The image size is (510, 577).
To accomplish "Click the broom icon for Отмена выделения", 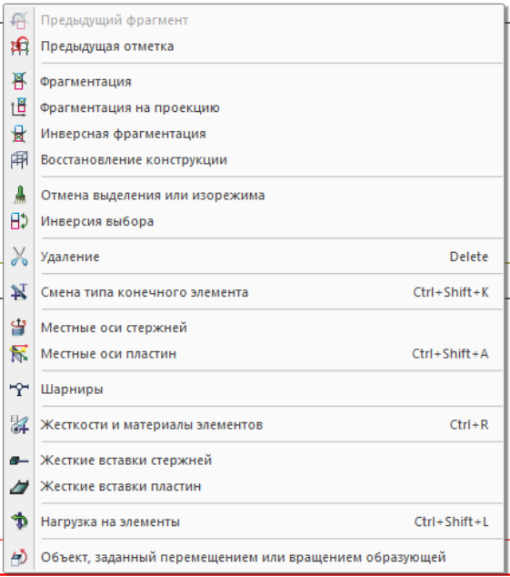I will click(x=19, y=195).
